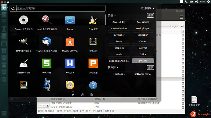
Task: Open sound indicator in top panel
Action: [x=196, y=2]
